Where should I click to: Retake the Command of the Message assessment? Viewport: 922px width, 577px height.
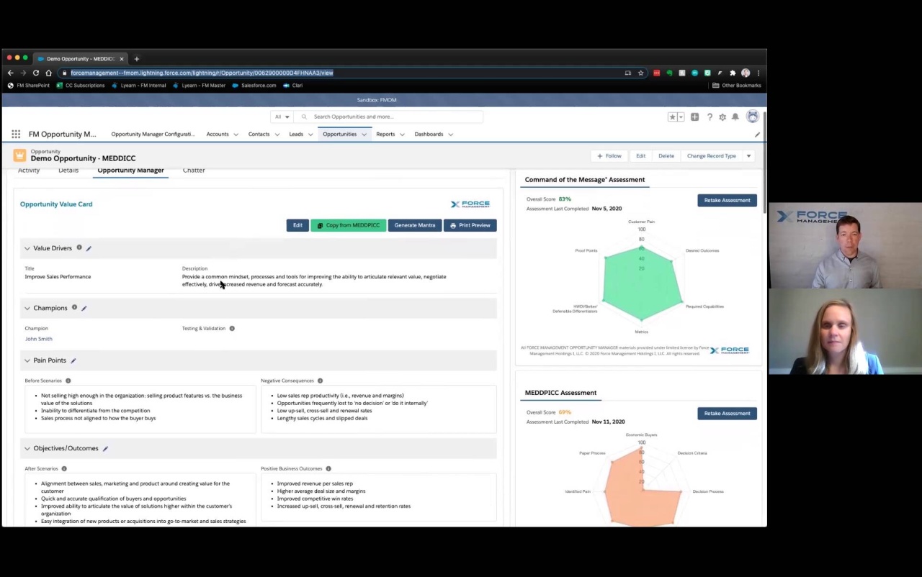(727, 200)
